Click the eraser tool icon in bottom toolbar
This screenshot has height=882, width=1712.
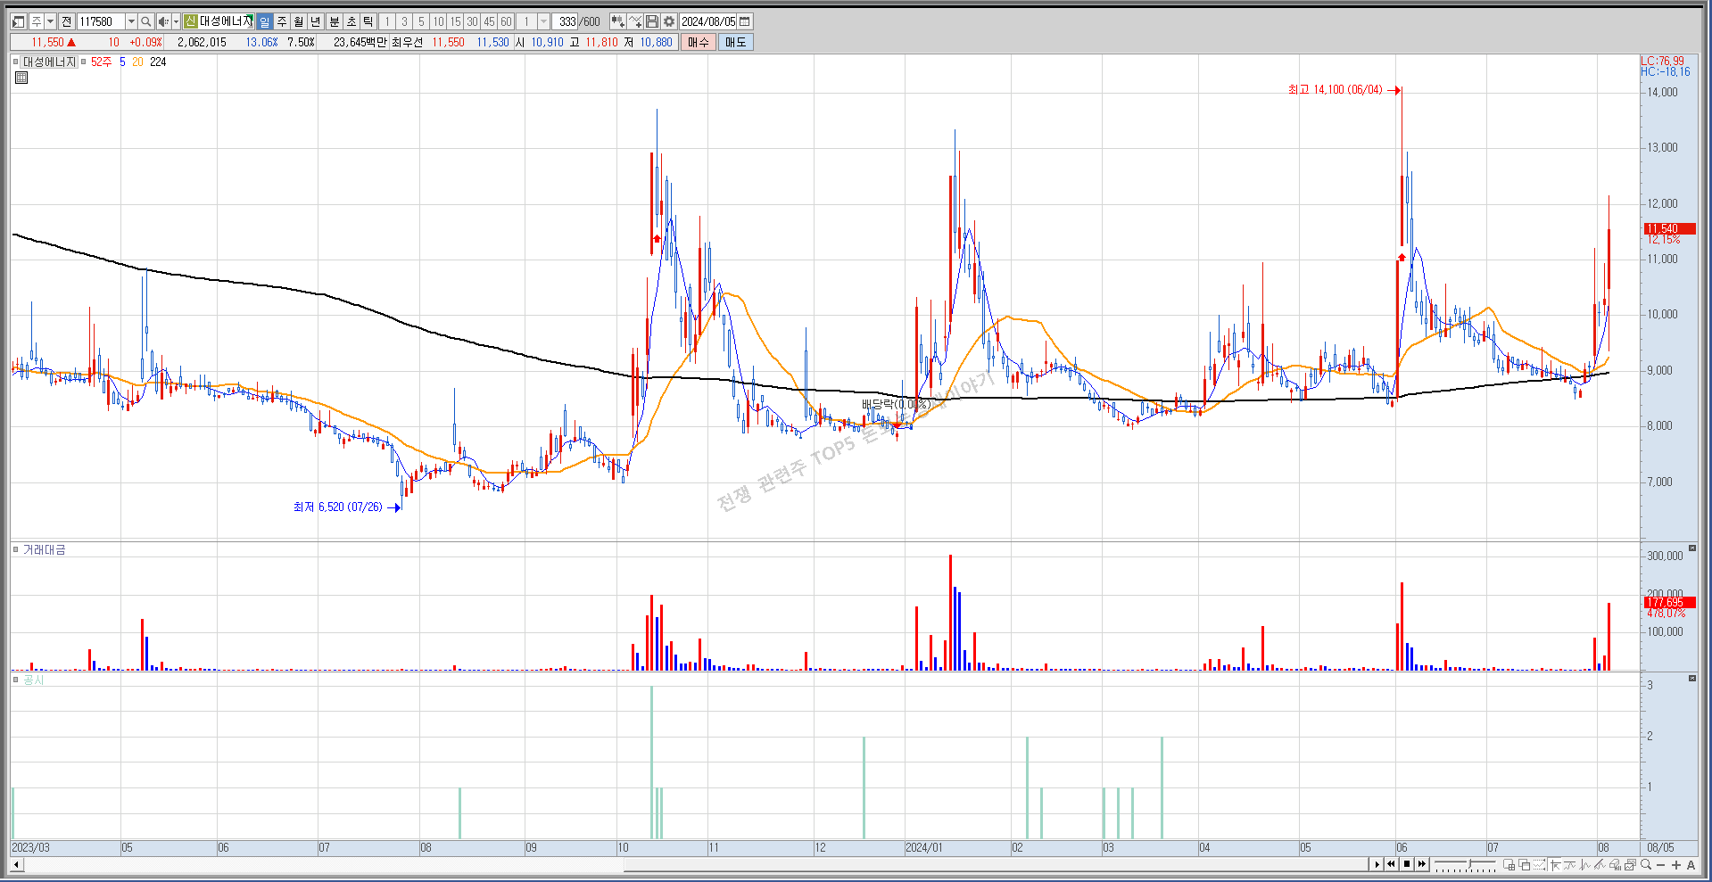coord(1616,865)
